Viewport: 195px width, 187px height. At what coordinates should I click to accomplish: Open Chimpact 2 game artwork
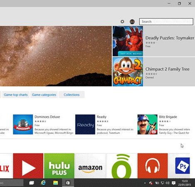point(128,72)
